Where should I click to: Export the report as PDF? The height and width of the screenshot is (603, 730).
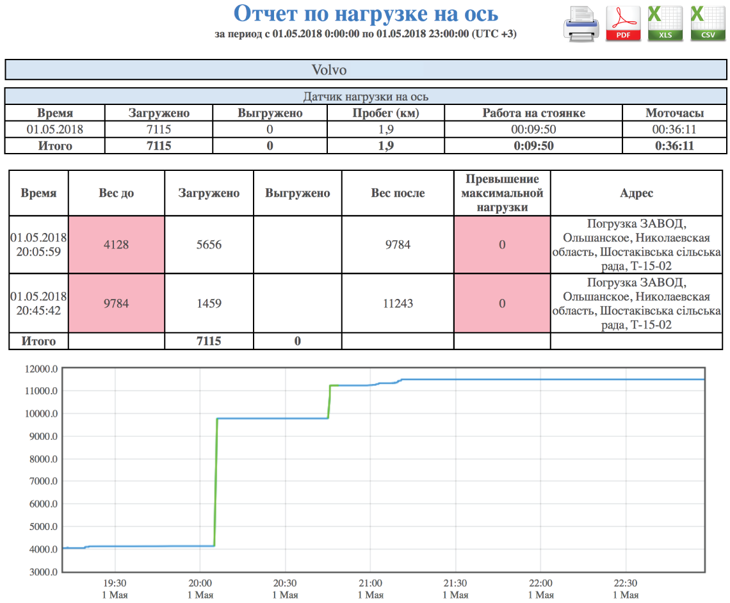point(623,24)
